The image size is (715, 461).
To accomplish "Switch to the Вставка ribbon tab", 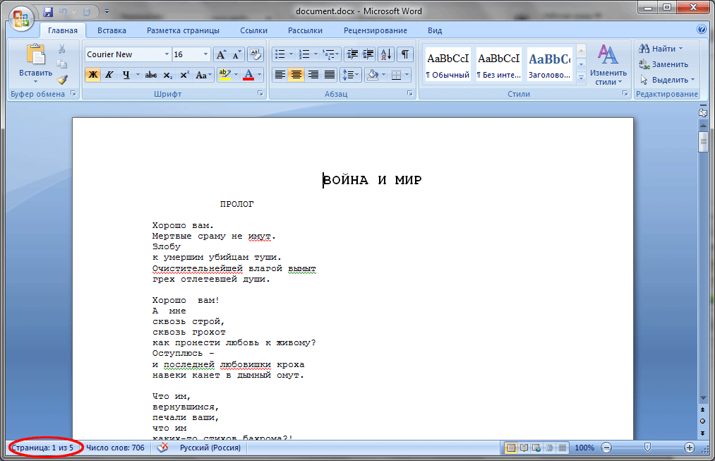I will (x=112, y=30).
